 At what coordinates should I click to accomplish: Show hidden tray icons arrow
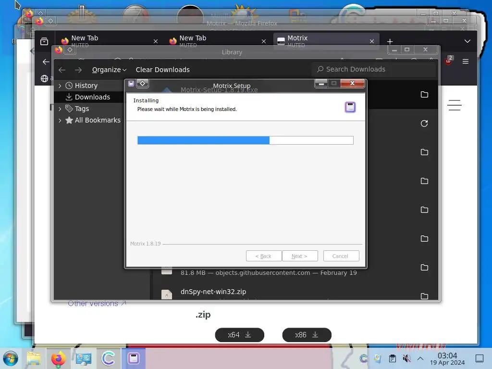click(x=420, y=358)
